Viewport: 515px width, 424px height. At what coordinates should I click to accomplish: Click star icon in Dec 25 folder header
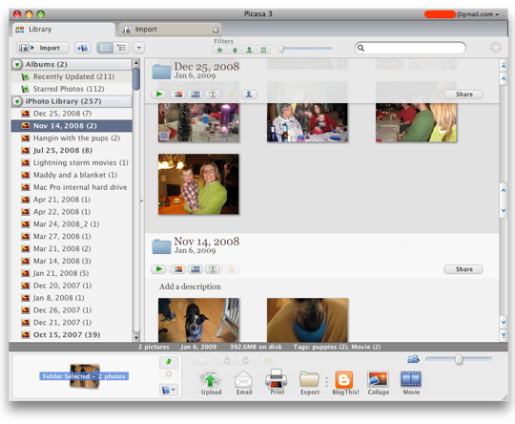coord(231,95)
